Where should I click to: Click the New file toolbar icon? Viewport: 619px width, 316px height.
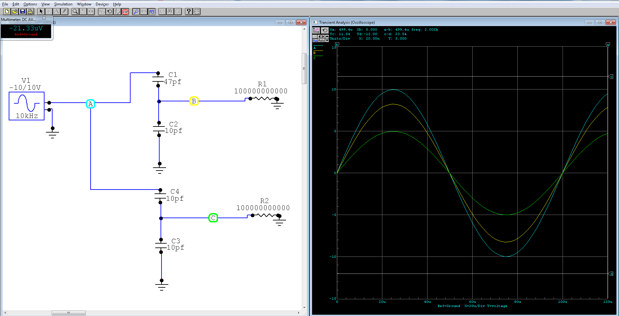click(x=7, y=12)
